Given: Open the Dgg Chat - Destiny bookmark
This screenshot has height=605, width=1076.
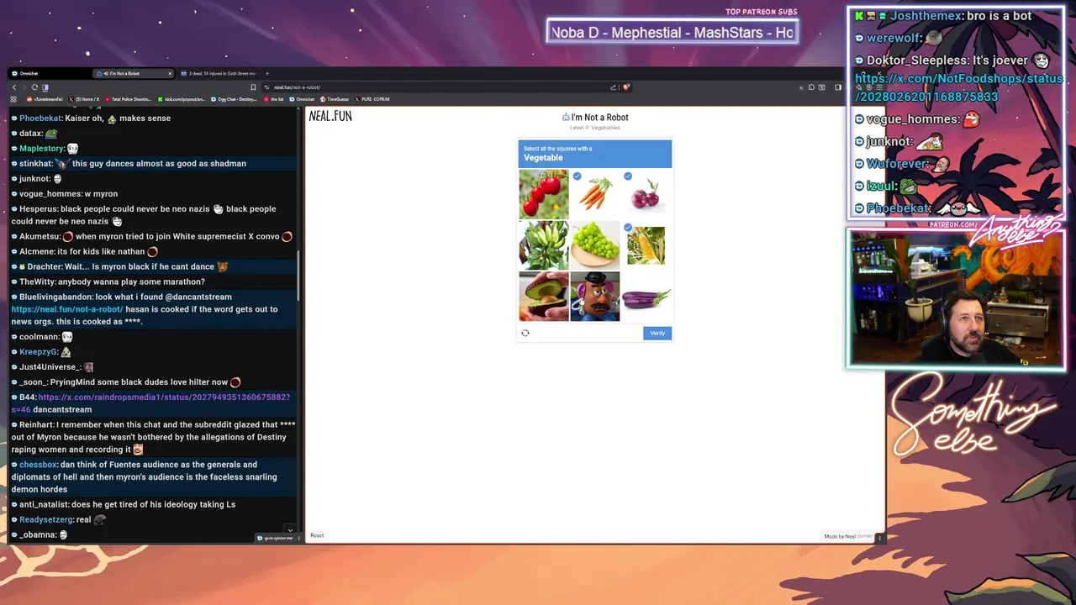Looking at the screenshot, I should (x=234, y=99).
